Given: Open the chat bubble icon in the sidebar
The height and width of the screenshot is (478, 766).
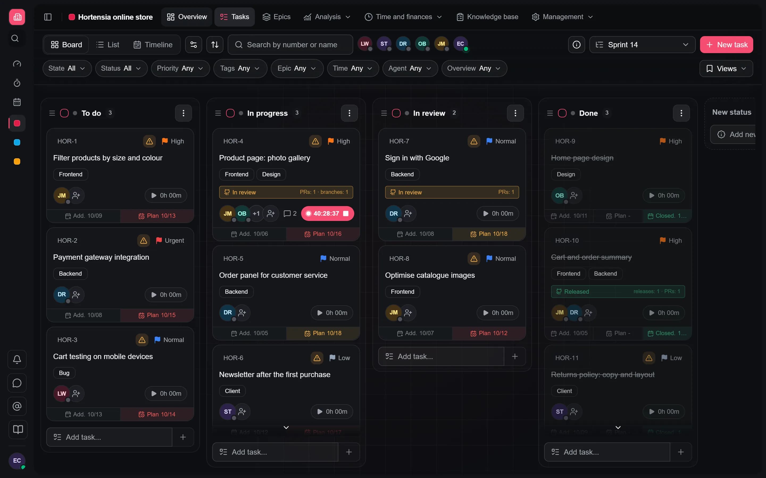Looking at the screenshot, I should 17,383.
